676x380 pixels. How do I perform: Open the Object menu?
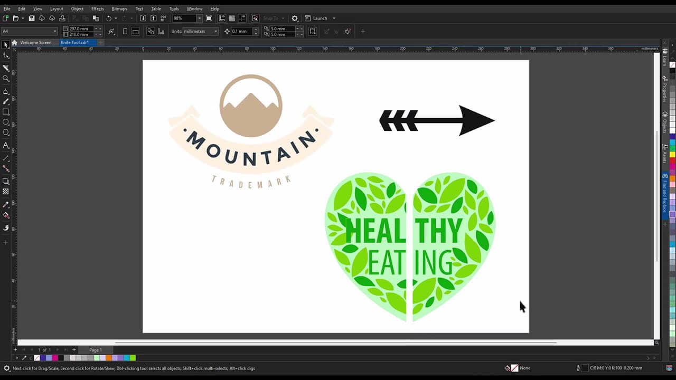click(77, 8)
